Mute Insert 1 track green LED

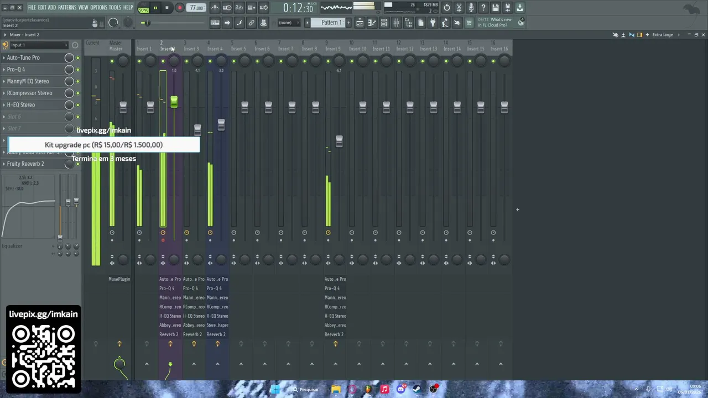click(x=139, y=61)
